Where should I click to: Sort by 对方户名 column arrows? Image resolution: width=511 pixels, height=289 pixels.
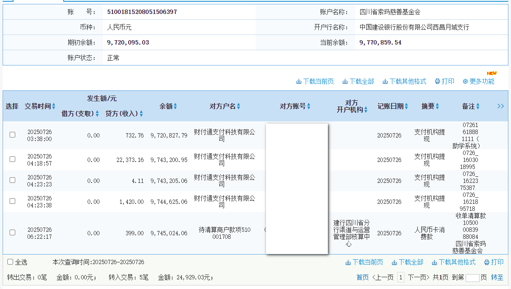238,107
